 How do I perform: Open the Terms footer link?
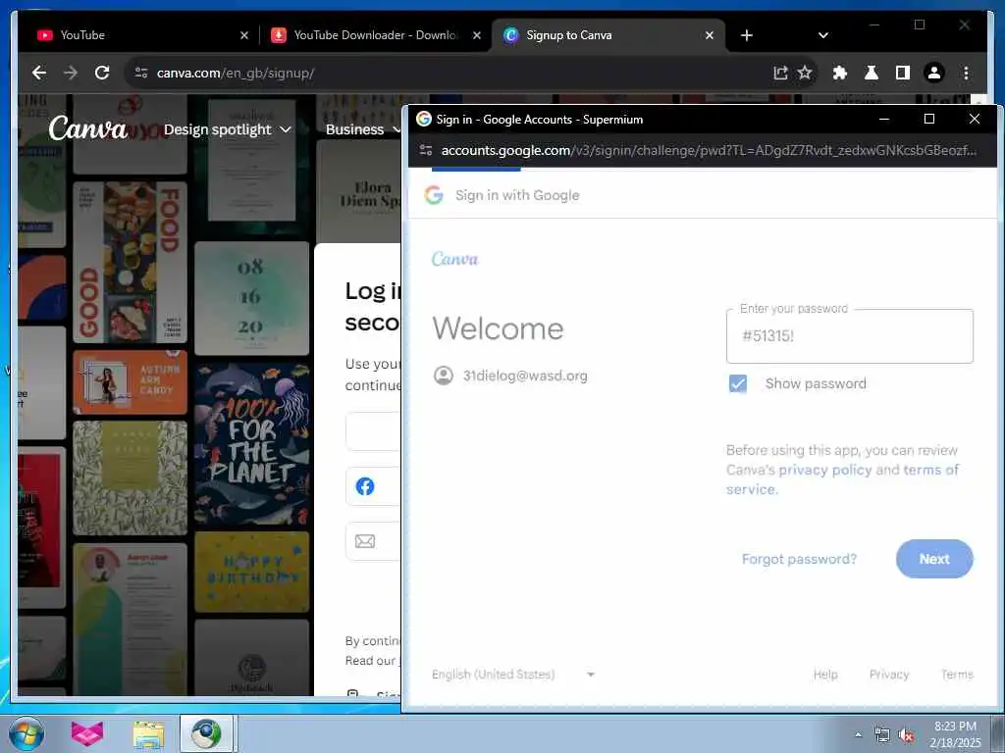[x=957, y=675]
